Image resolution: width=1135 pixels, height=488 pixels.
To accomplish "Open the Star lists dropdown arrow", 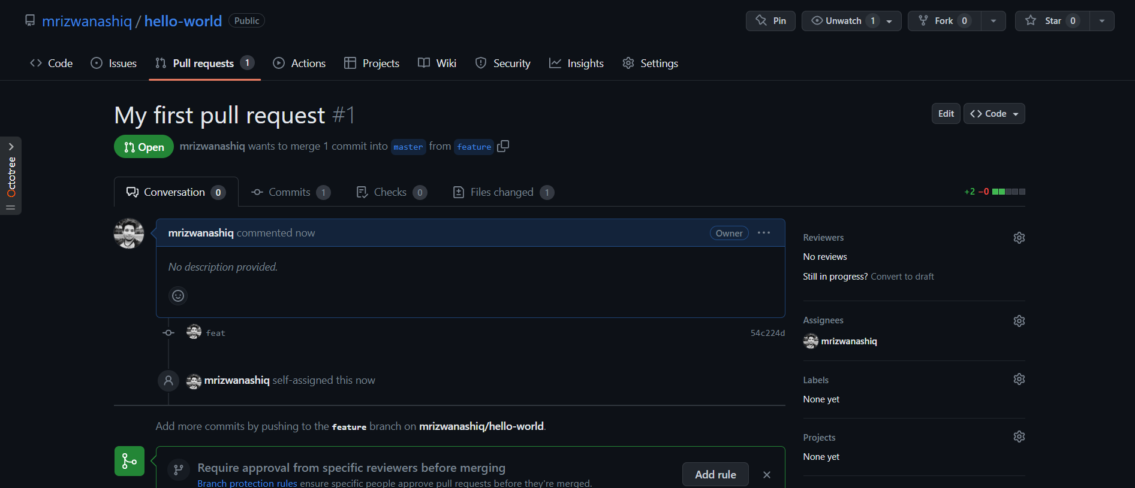I will click(x=1102, y=21).
